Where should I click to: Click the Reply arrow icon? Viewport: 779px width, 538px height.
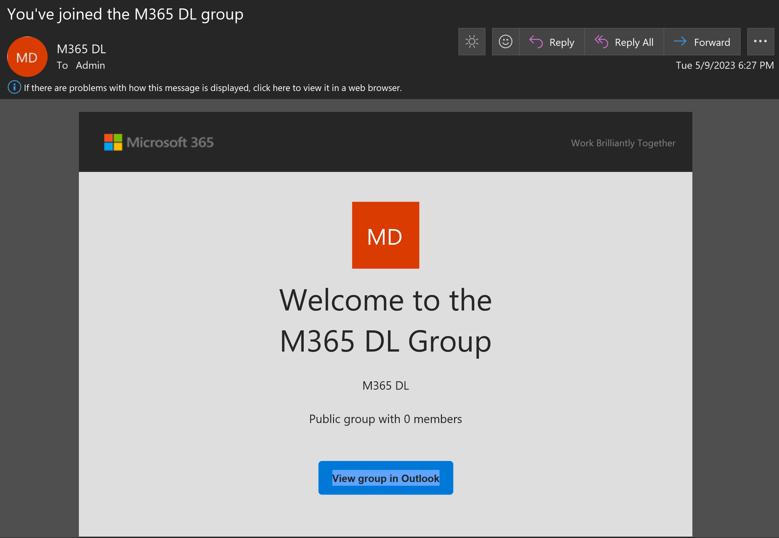pyautogui.click(x=536, y=42)
